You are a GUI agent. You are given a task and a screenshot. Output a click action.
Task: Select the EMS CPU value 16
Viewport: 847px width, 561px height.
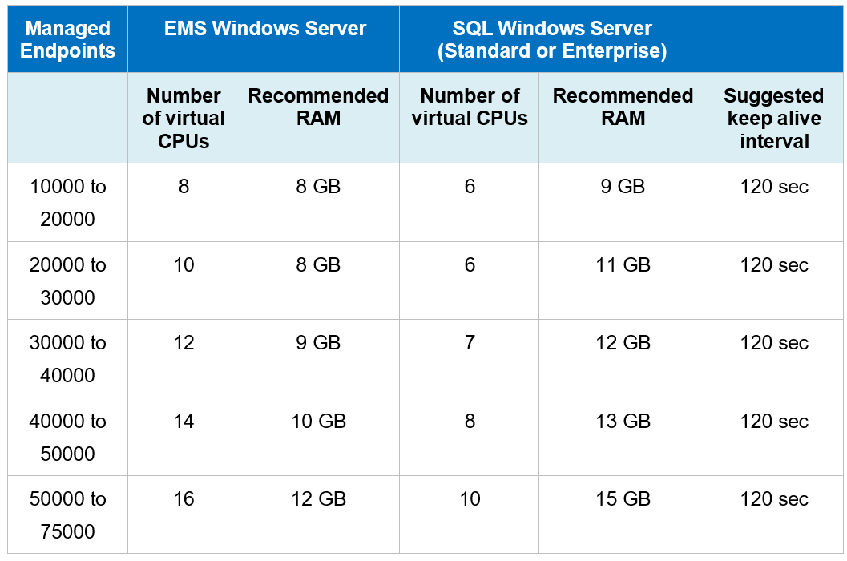[x=184, y=499]
